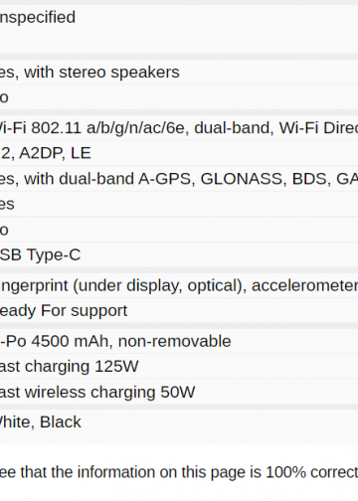358x501 pixels.
Task: Click the 'with stereo speakers' loudspeaker row
Action: [x=179, y=73]
